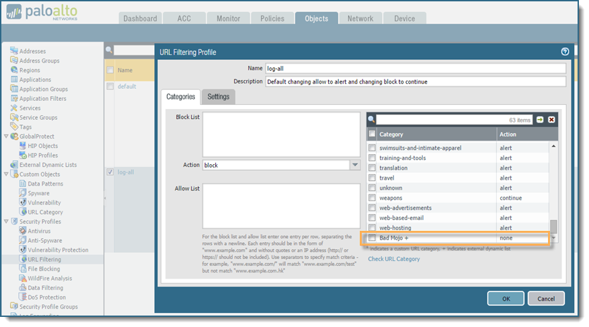Click the Anti-Spyware icon
589x327 pixels.
point(23,240)
